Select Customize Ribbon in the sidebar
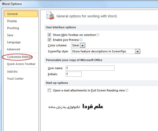The image size is (158, 131). point(20,57)
